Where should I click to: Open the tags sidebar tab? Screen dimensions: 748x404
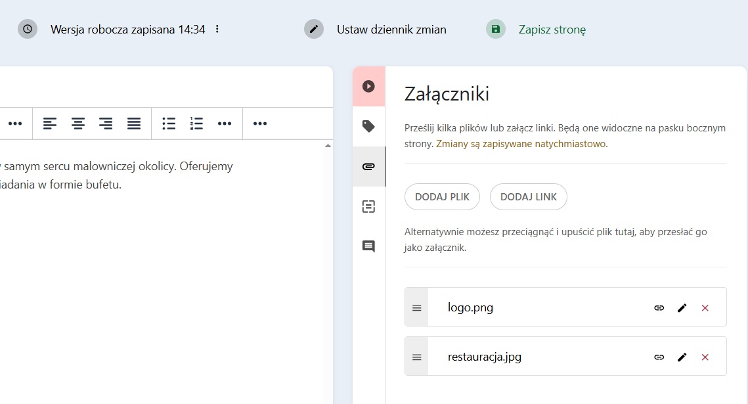coord(368,126)
